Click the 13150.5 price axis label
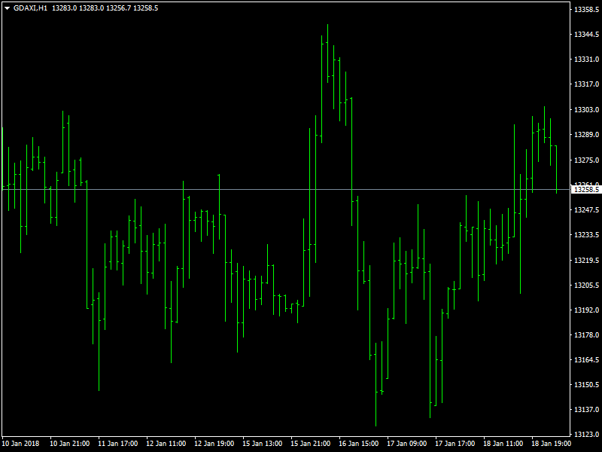The height and width of the screenshot is (452, 602). coord(586,385)
